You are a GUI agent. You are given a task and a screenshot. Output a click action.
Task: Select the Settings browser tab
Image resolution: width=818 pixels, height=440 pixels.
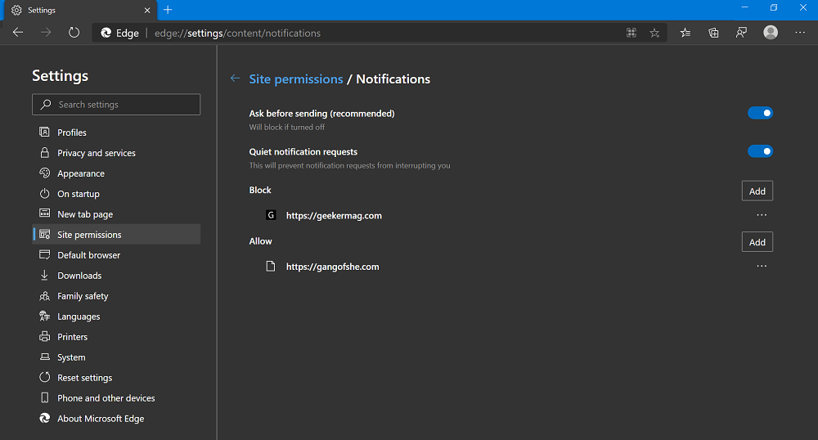tap(80, 11)
